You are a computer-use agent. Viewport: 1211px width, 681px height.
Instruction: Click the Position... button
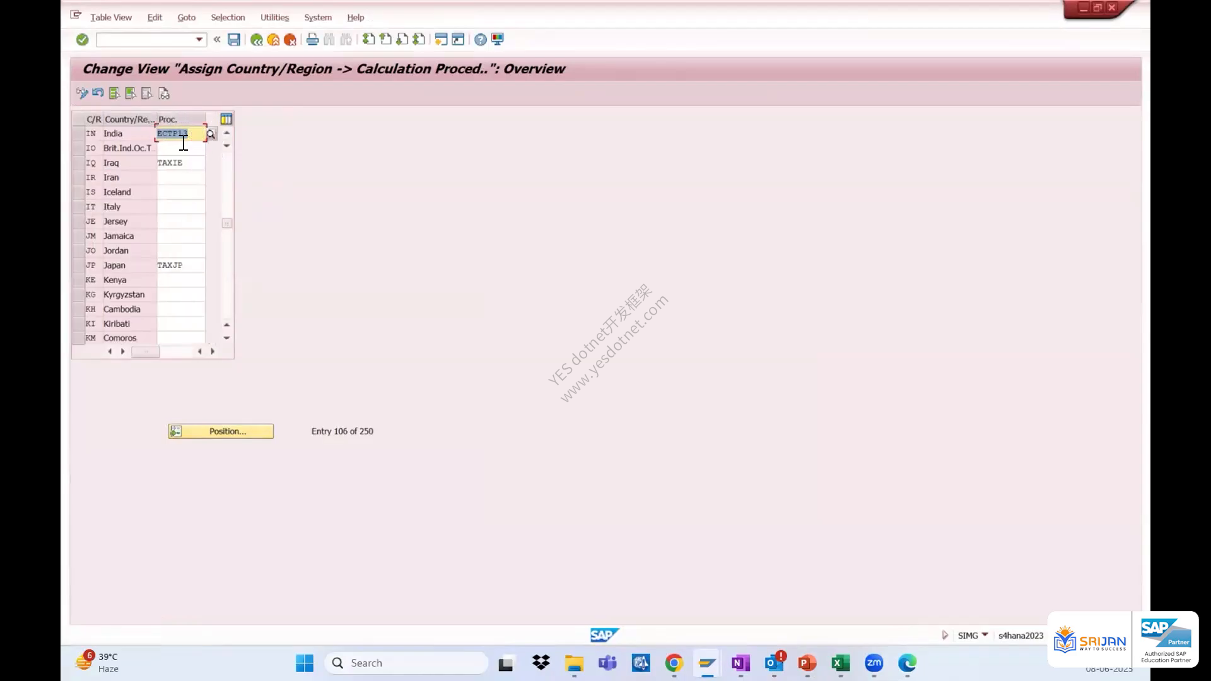point(221,431)
